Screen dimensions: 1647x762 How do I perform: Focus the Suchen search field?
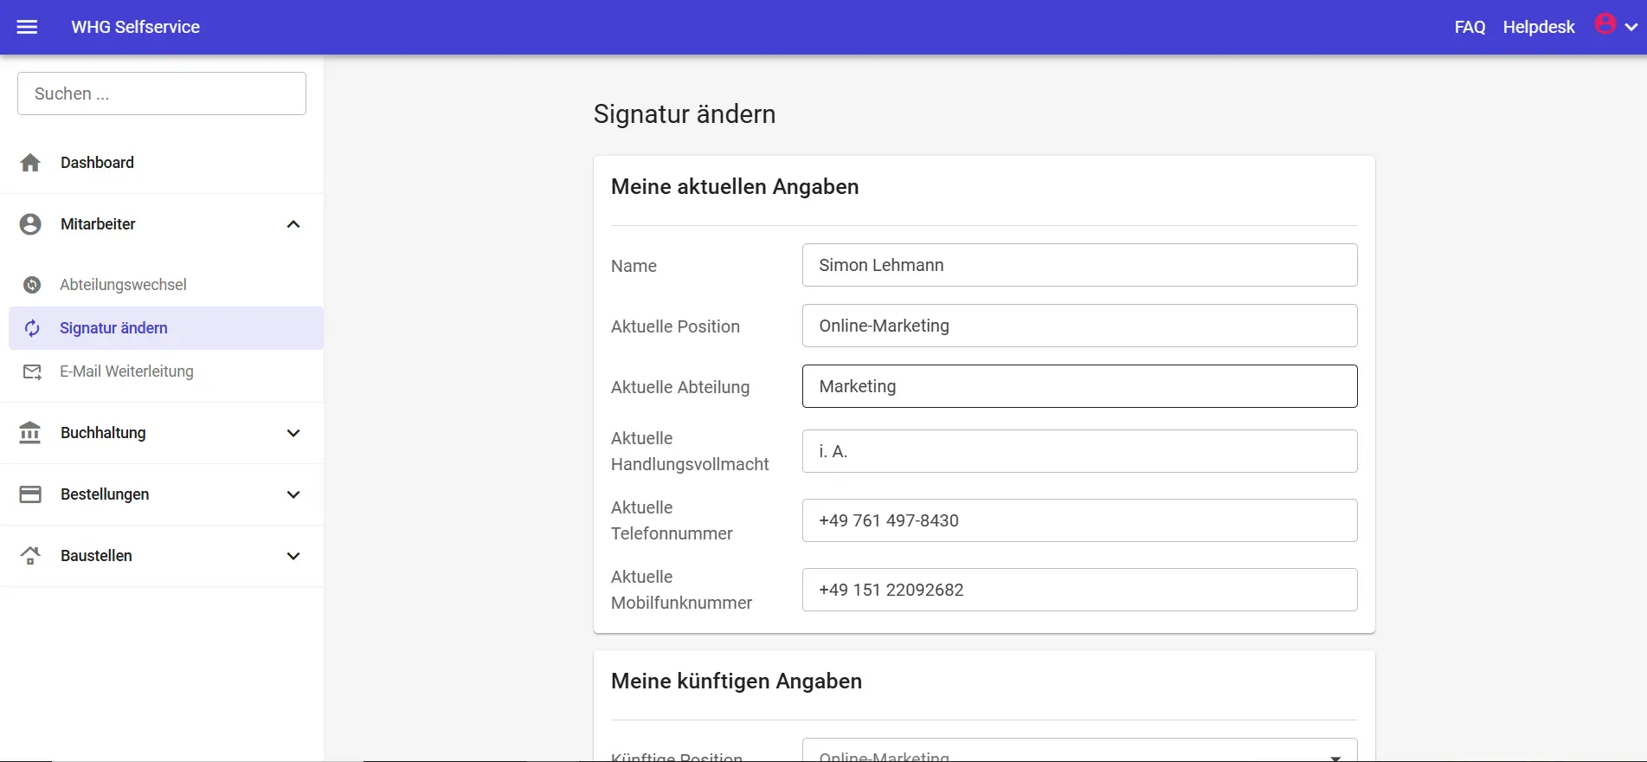tap(162, 94)
